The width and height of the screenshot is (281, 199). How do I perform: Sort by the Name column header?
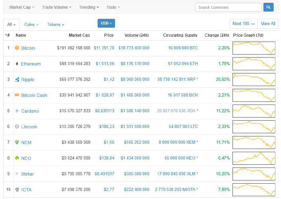pos(21,35)
